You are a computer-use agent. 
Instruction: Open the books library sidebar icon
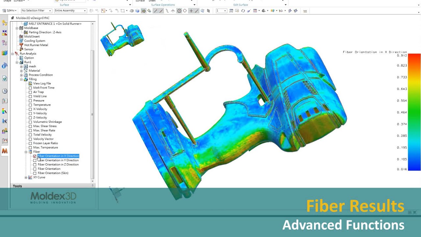[5, 53]
